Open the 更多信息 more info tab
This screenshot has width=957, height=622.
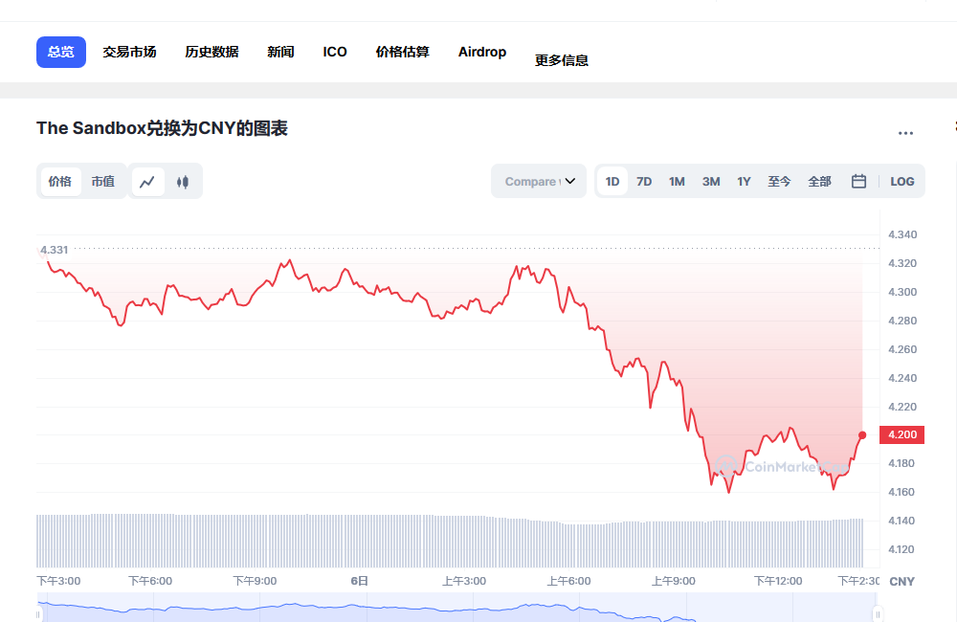(x=562, y=60)
